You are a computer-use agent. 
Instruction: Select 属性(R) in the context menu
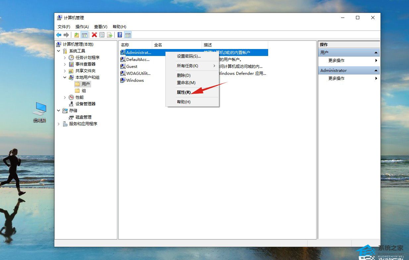(184, 92)
